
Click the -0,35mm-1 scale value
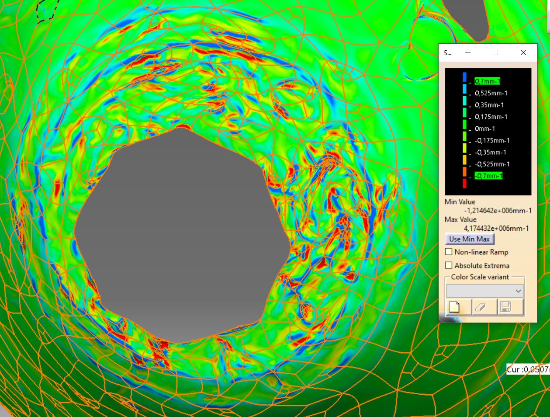point(491,152)
